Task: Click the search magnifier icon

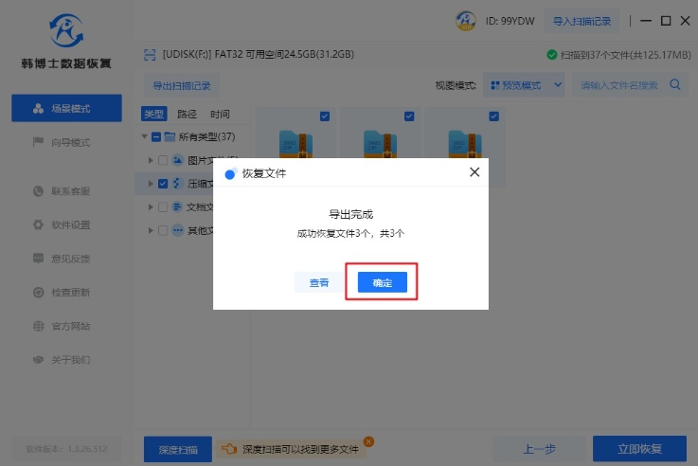Action: [676, 85]
